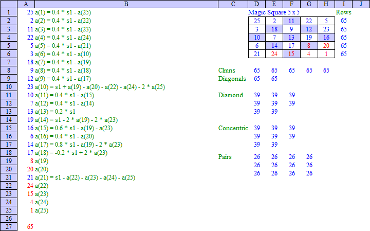Select column C header
Image resolution: width=370 pixels, height=231 pixels.
coord(233,4)
